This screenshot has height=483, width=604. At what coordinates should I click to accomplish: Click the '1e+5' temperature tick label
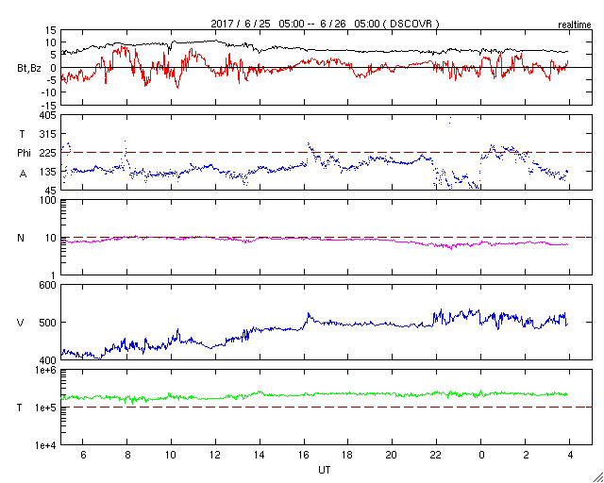point(46,408)
